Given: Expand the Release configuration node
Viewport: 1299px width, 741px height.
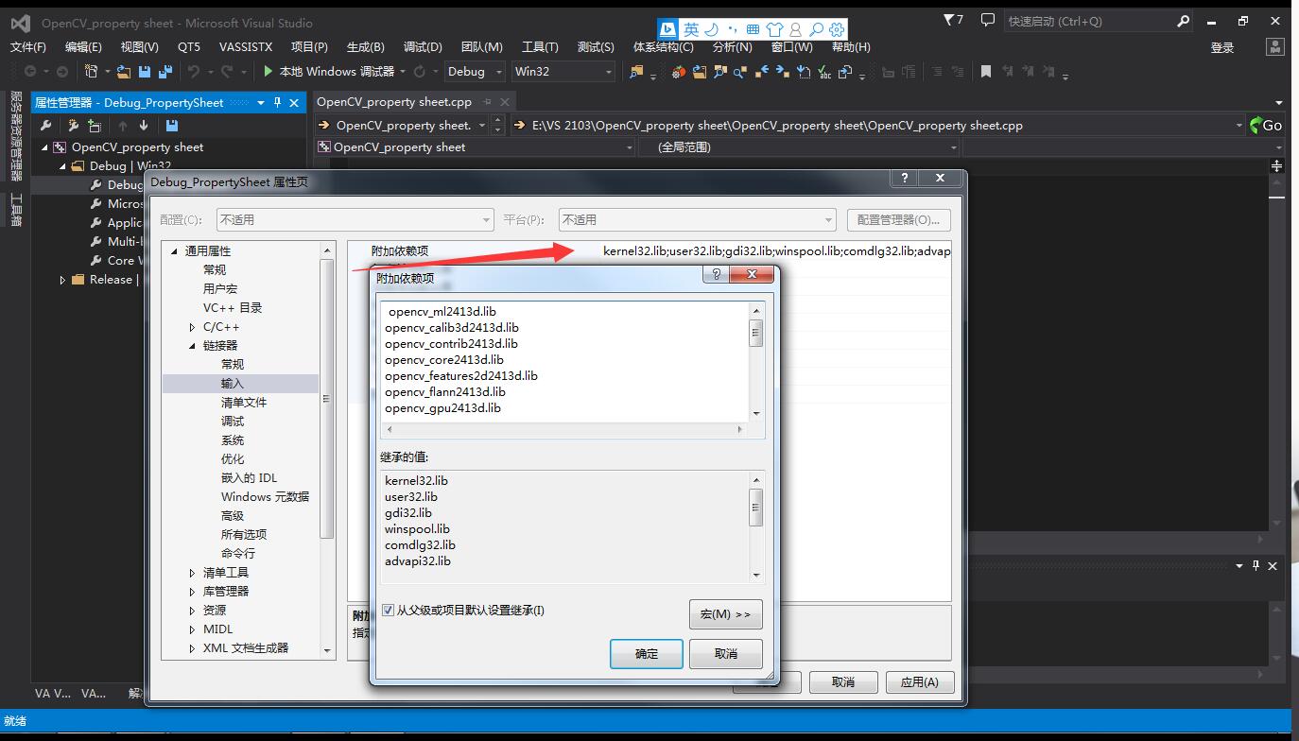Looking at the screenshot, I should tap(63, 280).
